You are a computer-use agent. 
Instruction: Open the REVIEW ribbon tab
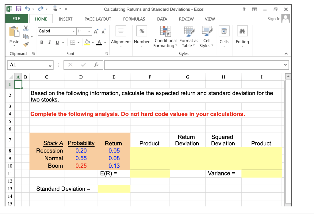(186, 19)
